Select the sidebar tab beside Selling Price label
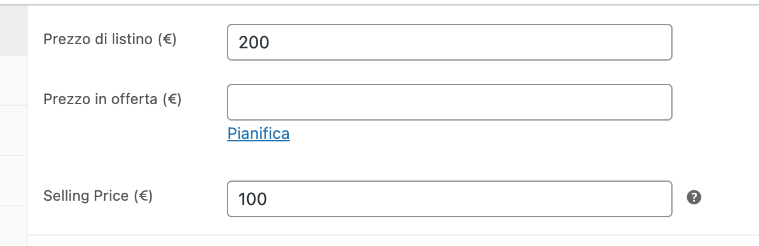 click(13, 181)
